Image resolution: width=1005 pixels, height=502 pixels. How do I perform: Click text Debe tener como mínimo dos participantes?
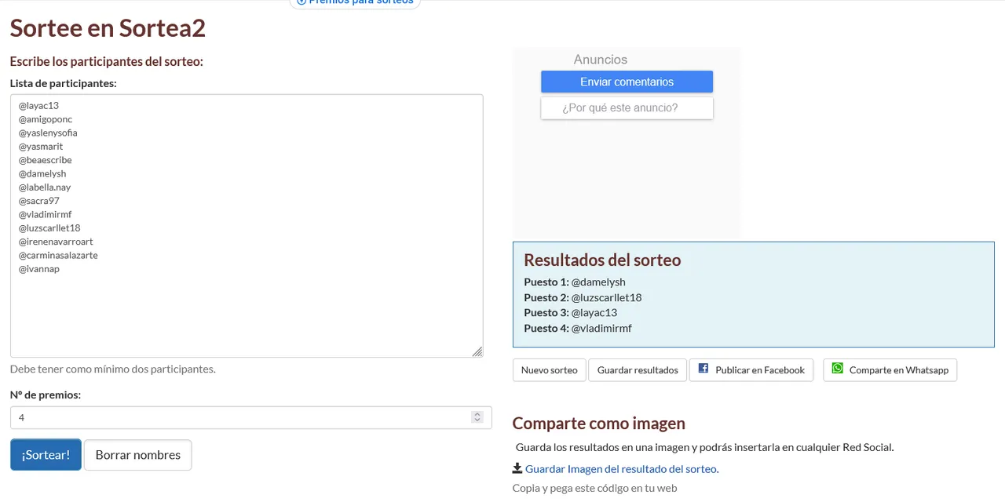point(112,369)
